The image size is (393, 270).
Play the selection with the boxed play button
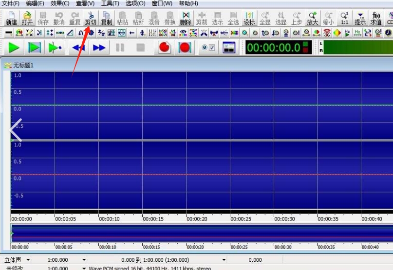(x=35, y=47)
